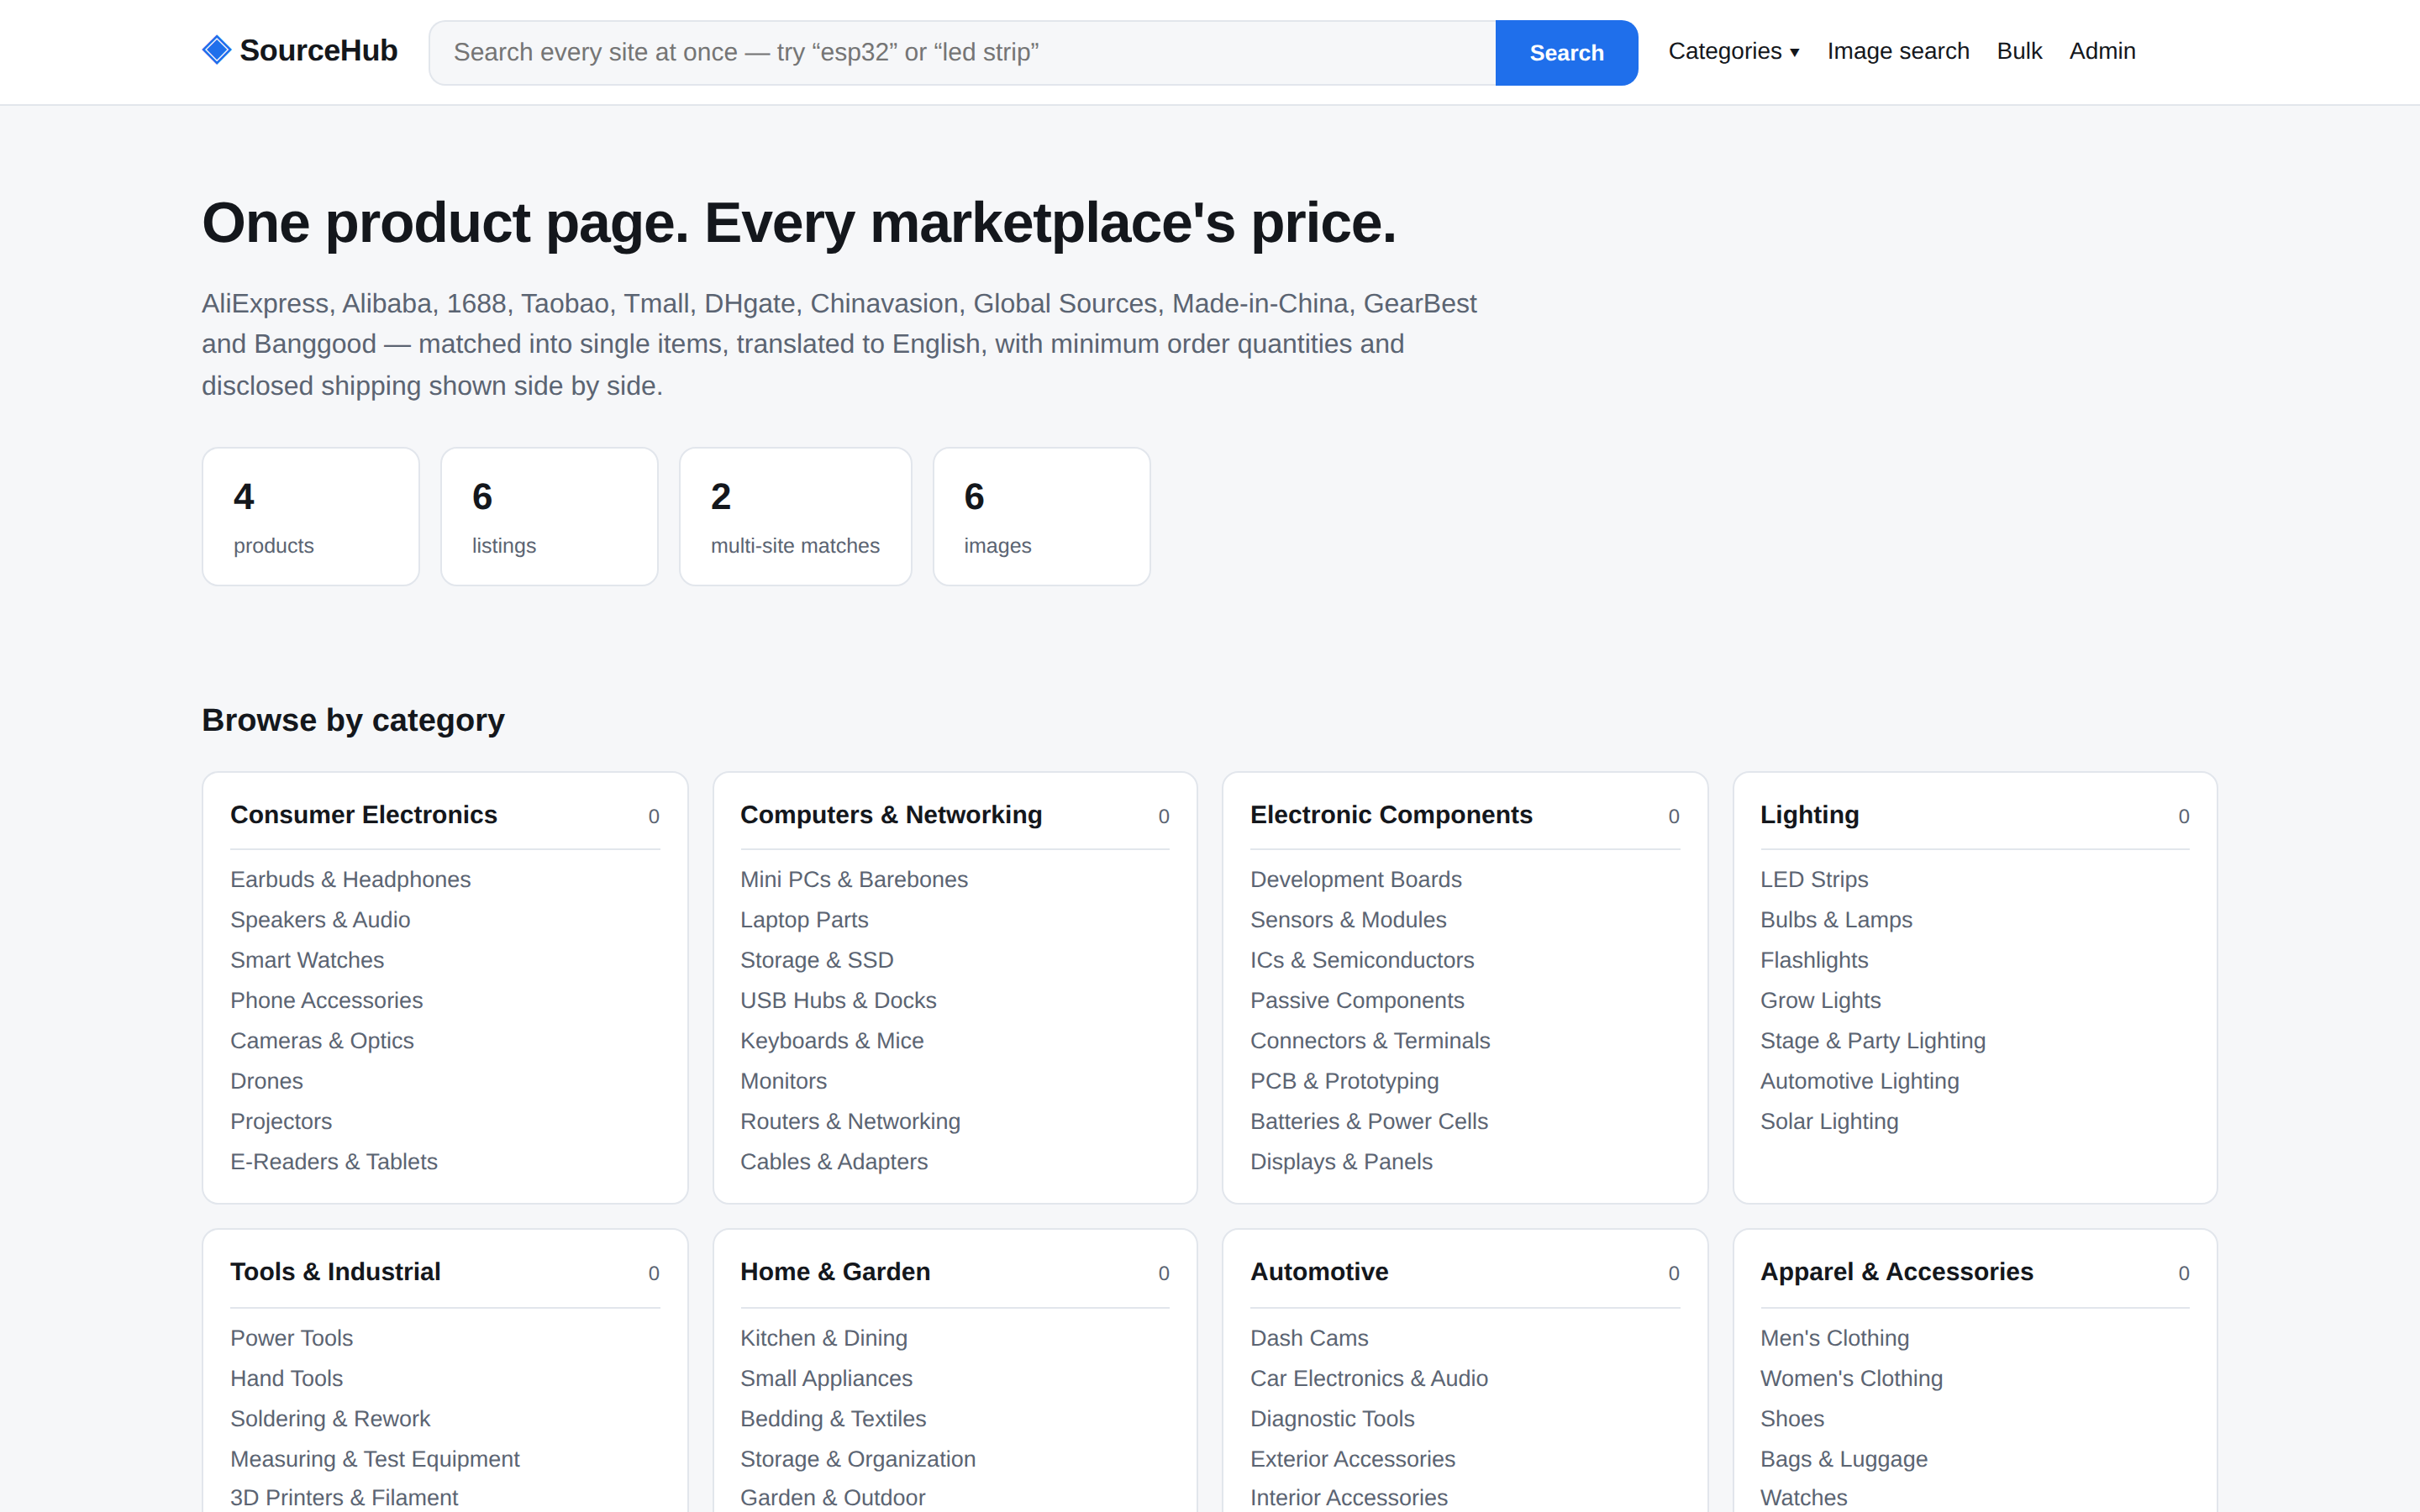Image resolution: width=2420 pixels, height=1512 pixels.
Task: Open Image search page
Action: click(x=1898, y=51)
